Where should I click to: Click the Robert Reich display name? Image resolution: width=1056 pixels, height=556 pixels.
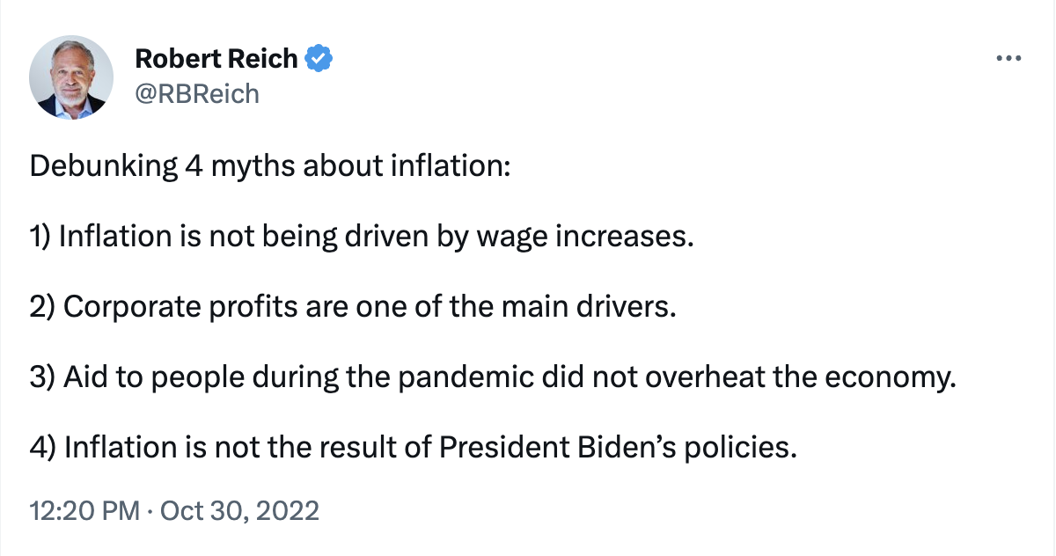[216, 59]
